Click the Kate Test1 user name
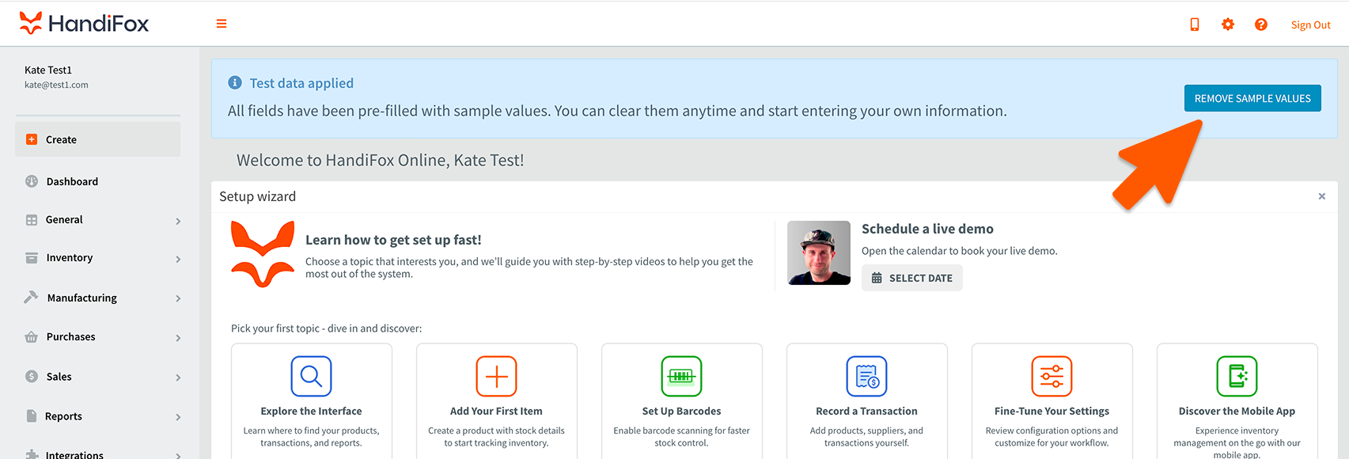The width and height of the screenshot is (1349, 459). 48,70
